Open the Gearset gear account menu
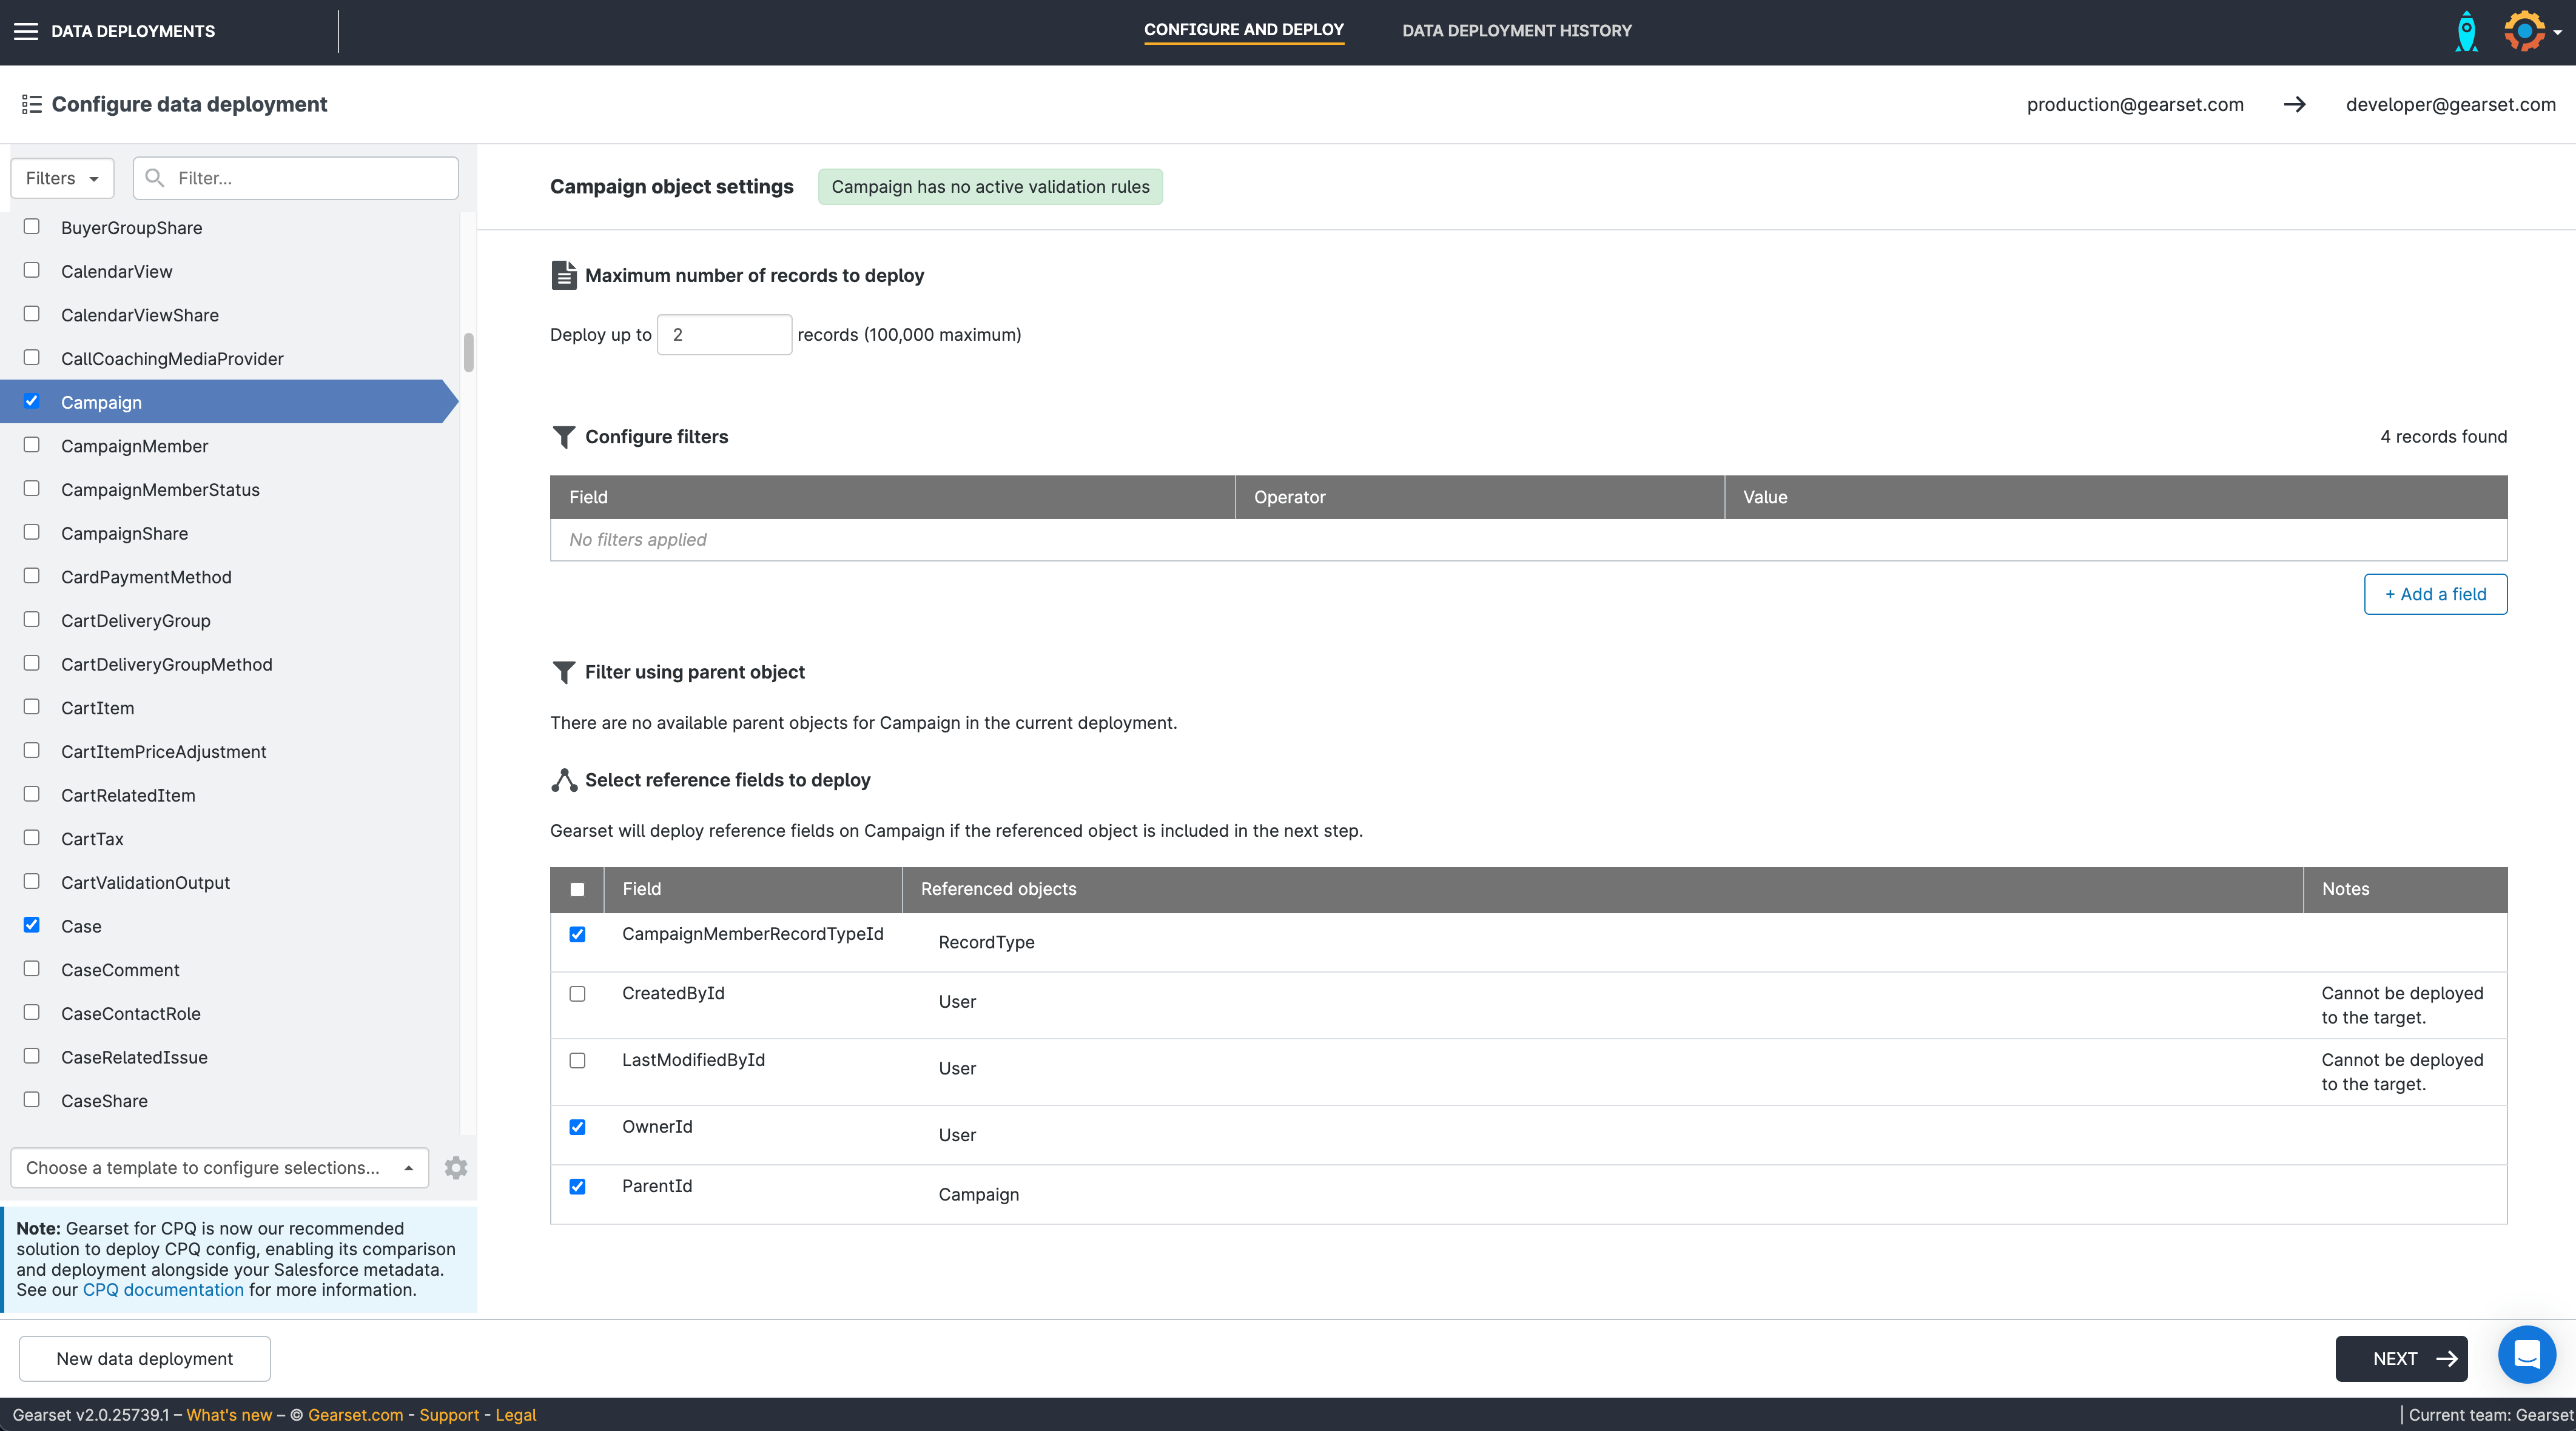 click(x=2524, y=31)
